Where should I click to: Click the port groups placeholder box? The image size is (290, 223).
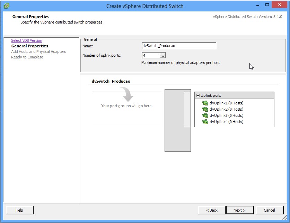click(126, 109)
